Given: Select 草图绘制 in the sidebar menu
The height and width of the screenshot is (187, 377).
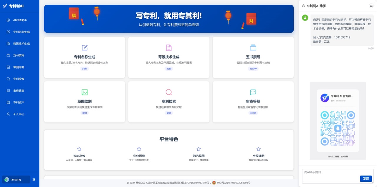Looking at the screenshot, I should click(19, 67).
